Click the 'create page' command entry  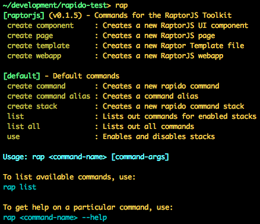point(30,36)
